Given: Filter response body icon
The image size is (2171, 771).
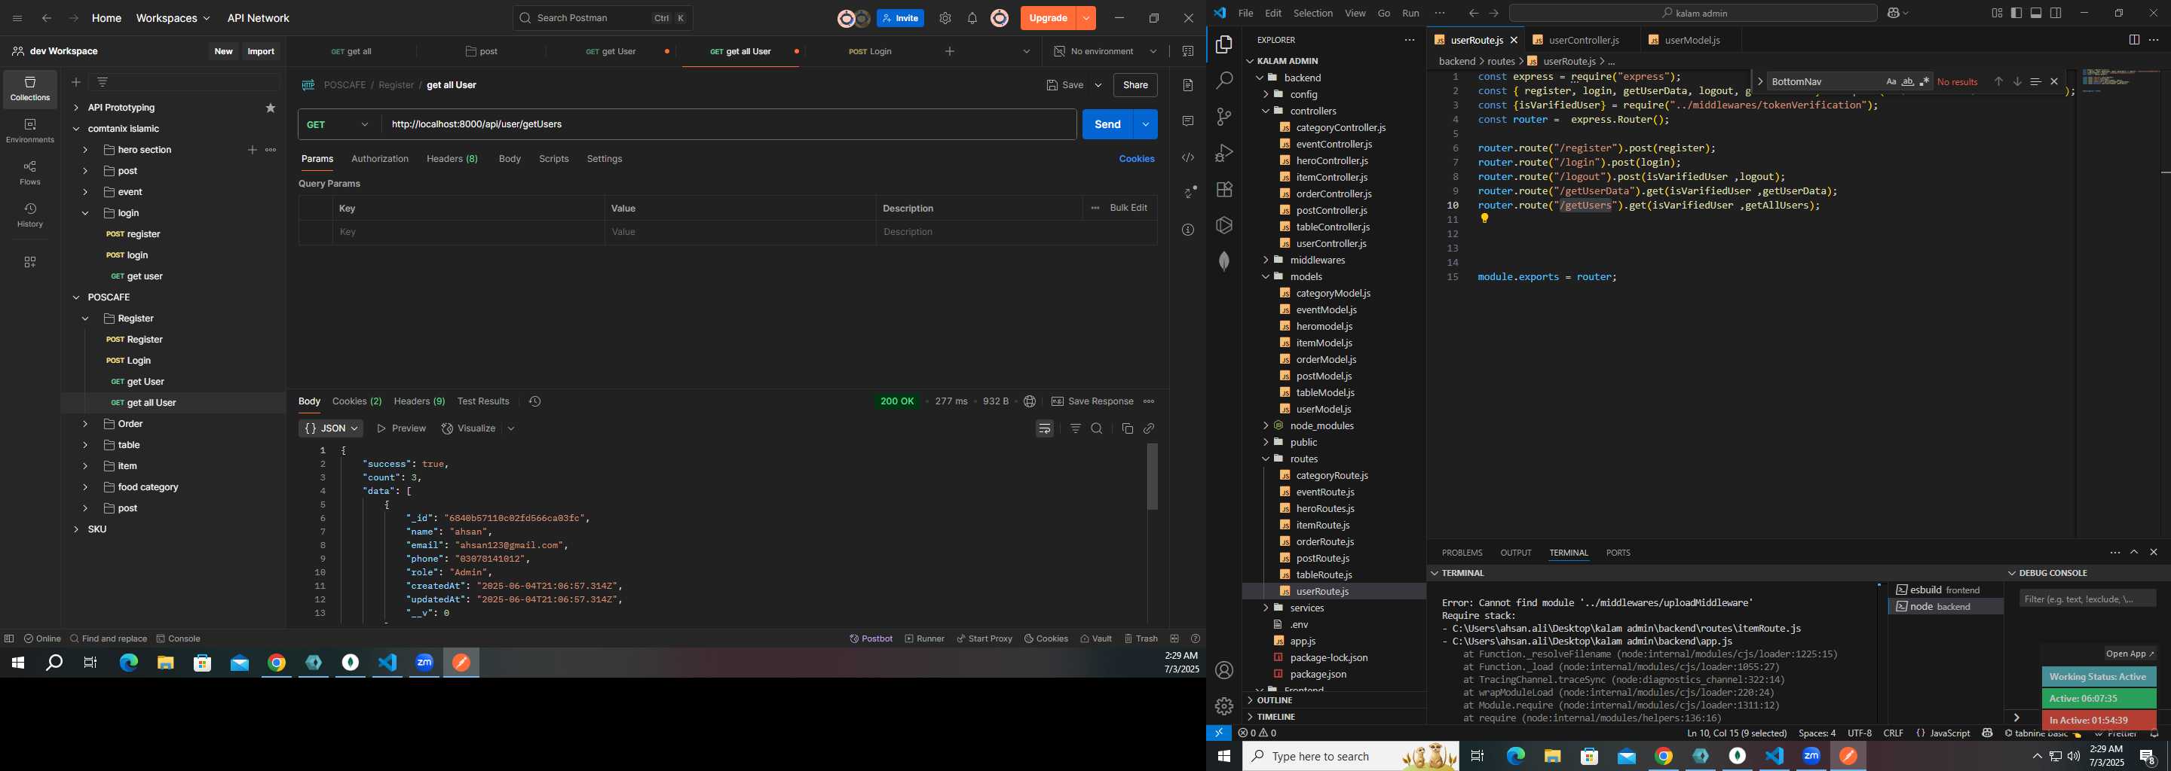Looking at the screenshot, I should pos(1076,428).
